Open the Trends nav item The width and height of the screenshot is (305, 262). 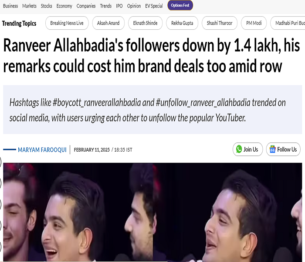pos(105,6)
